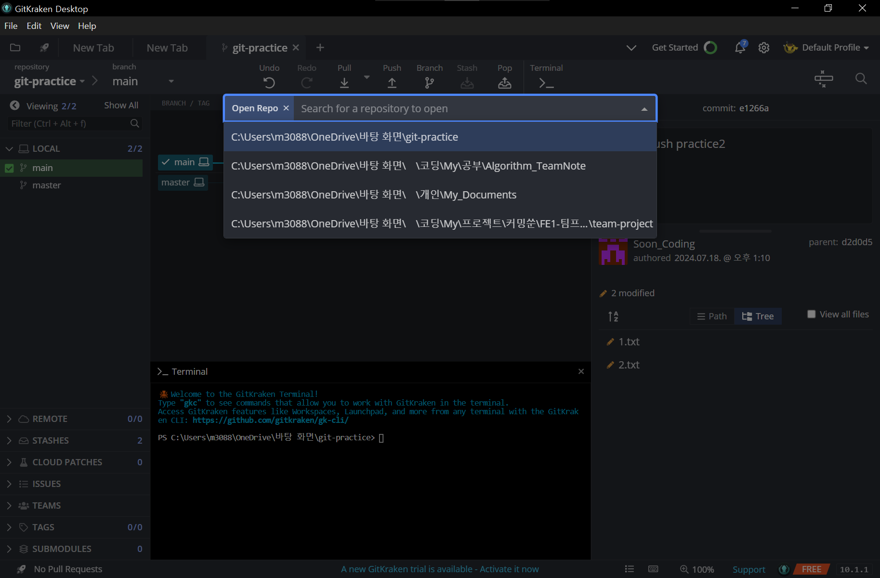
Task: Click the Pop stash icon
Action: point(505,83)
